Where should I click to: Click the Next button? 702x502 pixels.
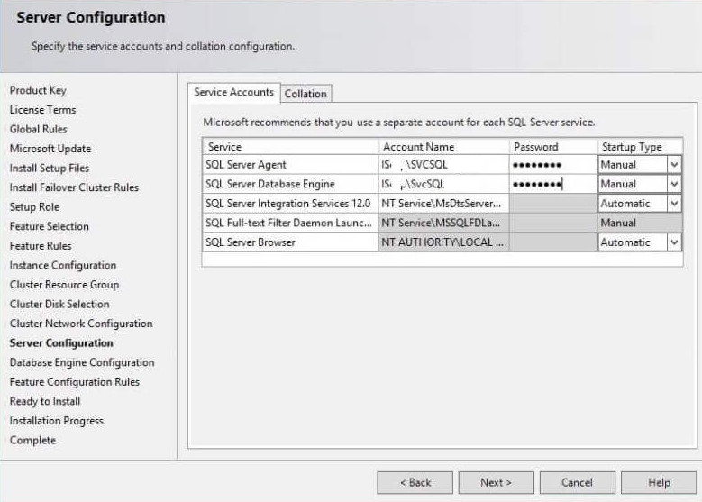[x=496, y=482]
